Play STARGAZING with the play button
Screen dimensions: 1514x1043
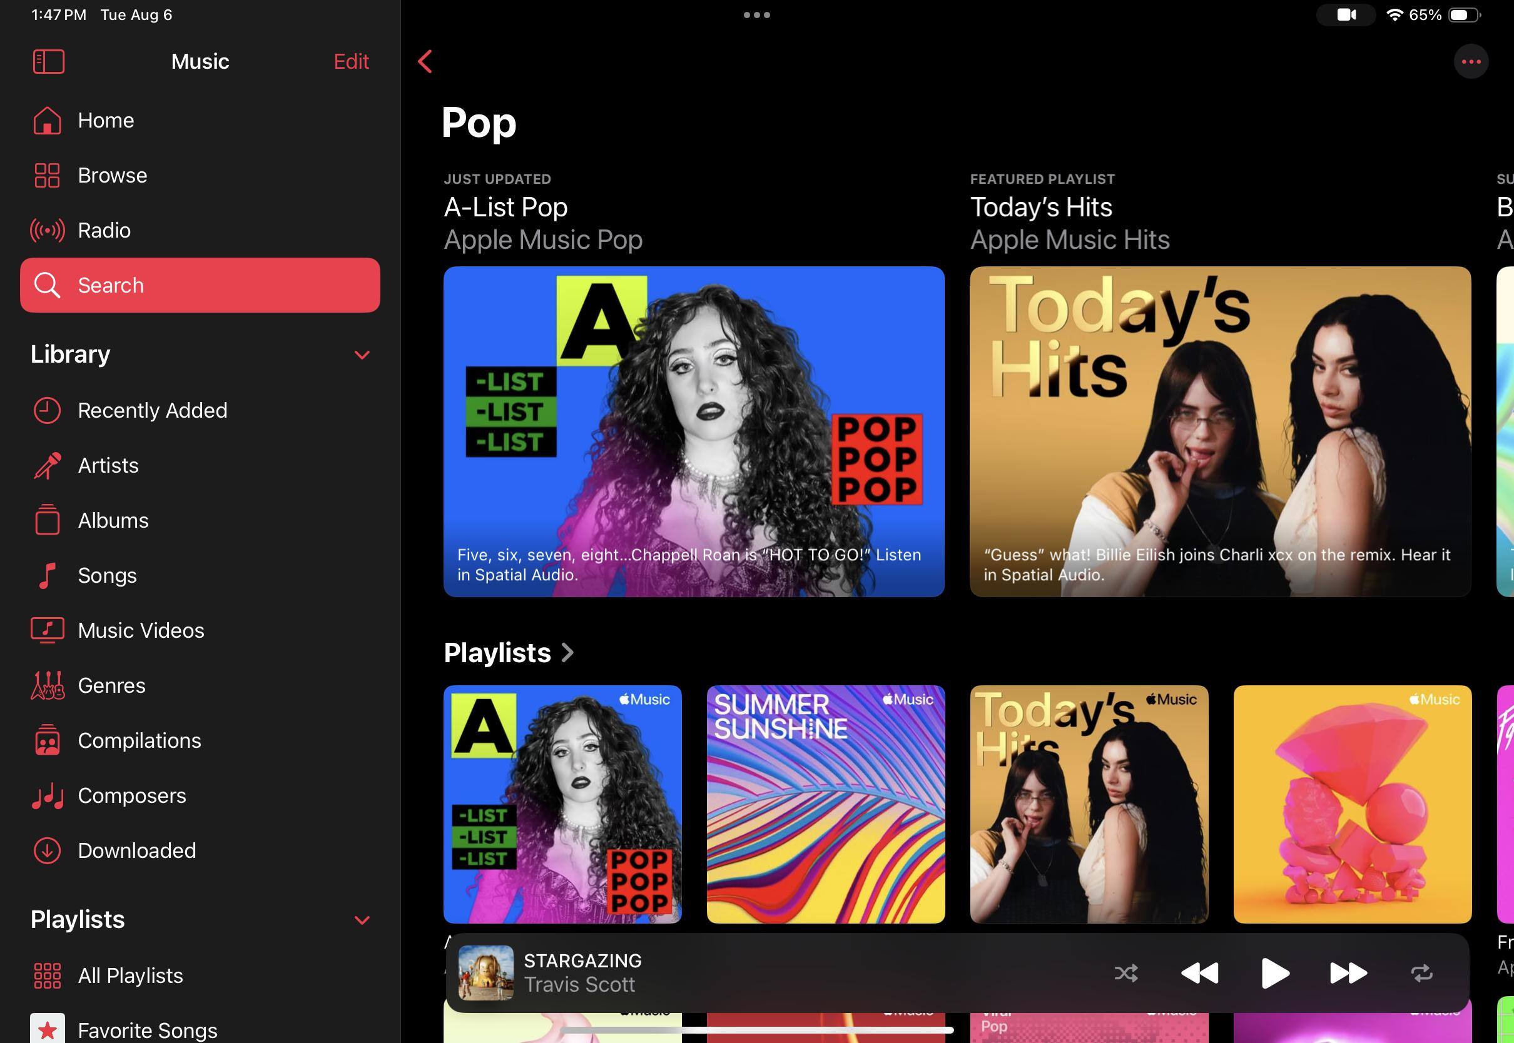[x=1273, y=973]
